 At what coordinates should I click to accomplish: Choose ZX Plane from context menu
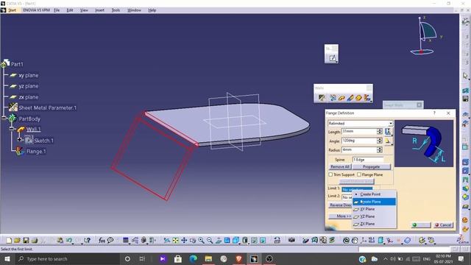375,224
